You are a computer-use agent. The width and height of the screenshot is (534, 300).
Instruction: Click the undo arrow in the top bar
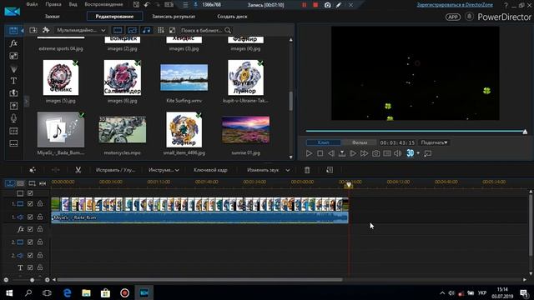147,5
